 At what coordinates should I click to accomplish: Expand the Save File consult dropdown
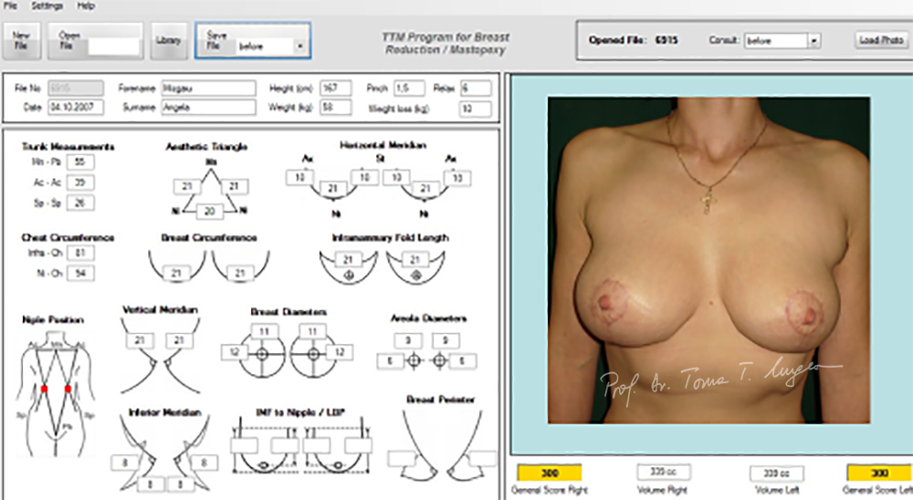click(299, 45)
